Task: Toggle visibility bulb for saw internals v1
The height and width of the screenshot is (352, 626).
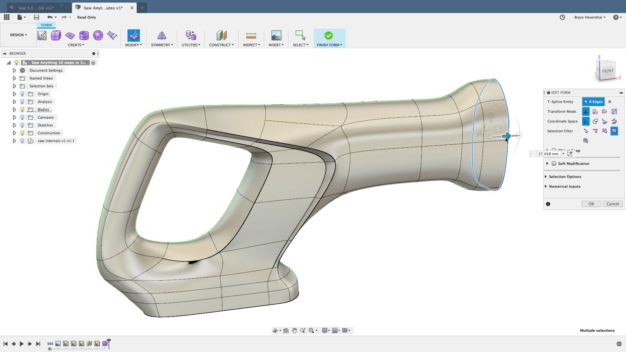Action: click(22, 141)
